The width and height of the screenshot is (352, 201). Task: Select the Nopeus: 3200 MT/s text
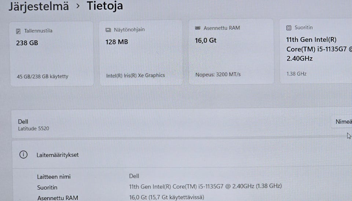tap(218, 74)
